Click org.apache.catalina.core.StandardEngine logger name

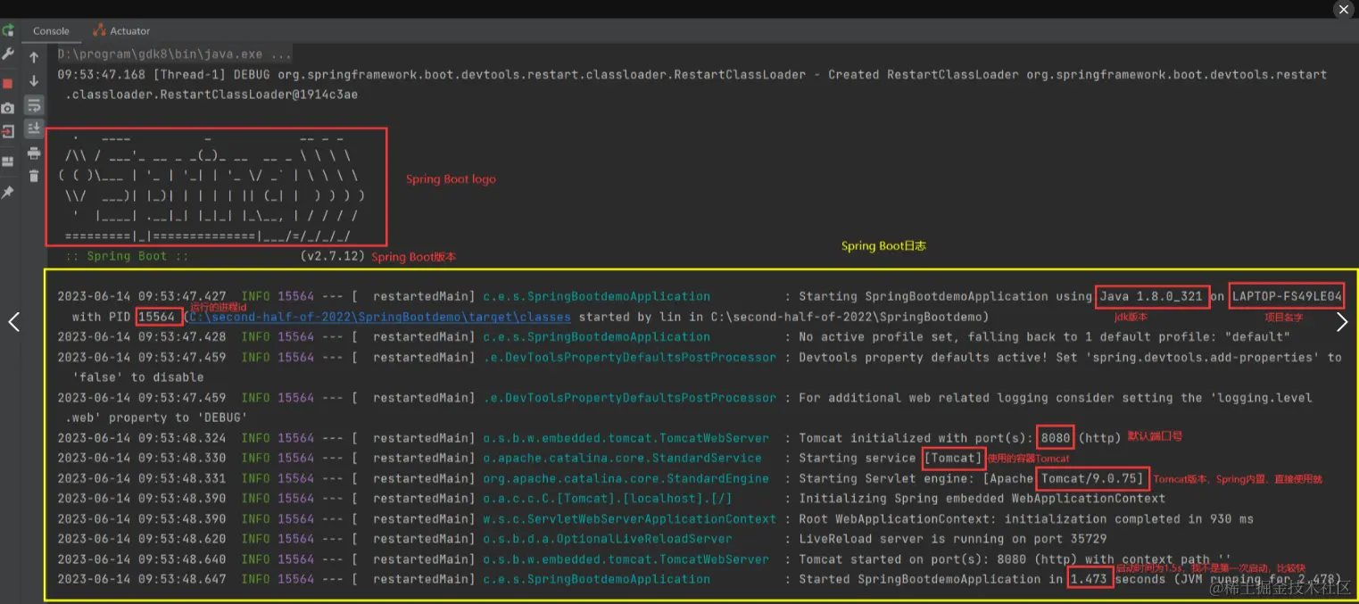(x=626, y=478)
